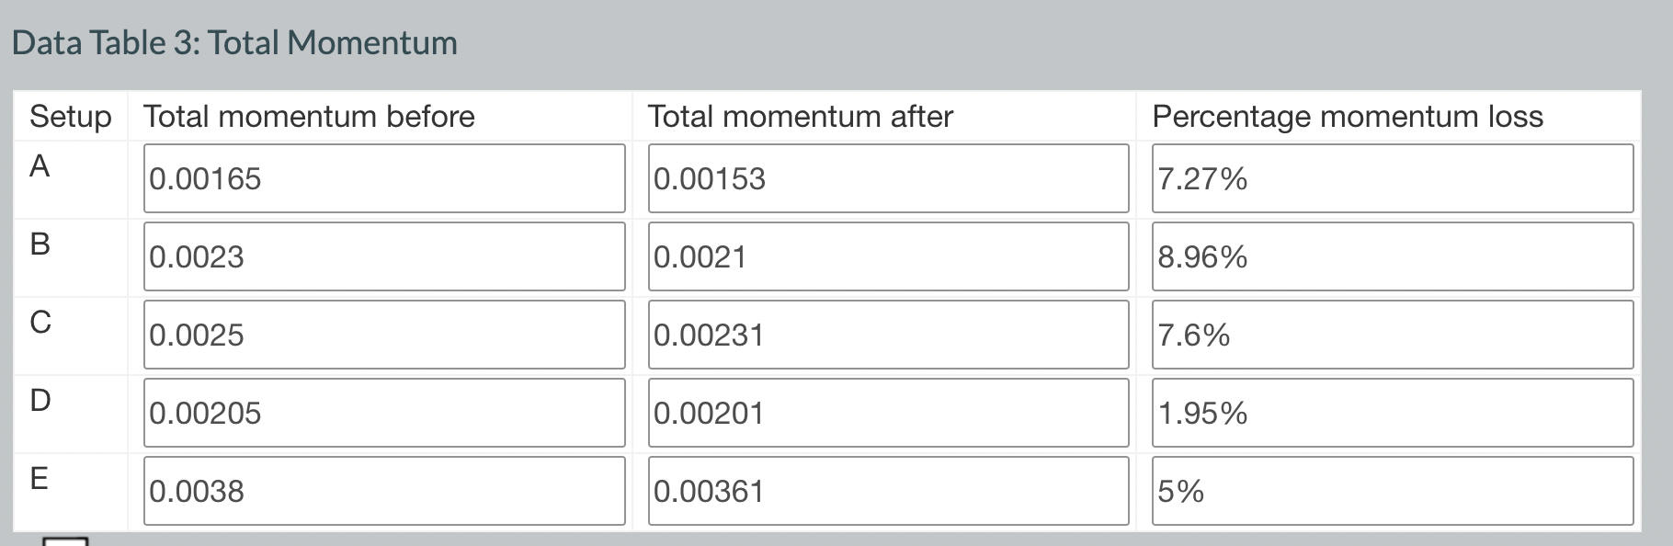Click the 8.96% momentum loss field
This screenshot has height=546, width=1673.
coord(1391,256)
